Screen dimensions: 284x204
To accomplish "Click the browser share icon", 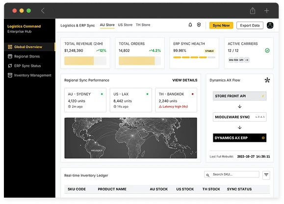I will (253, 11).
